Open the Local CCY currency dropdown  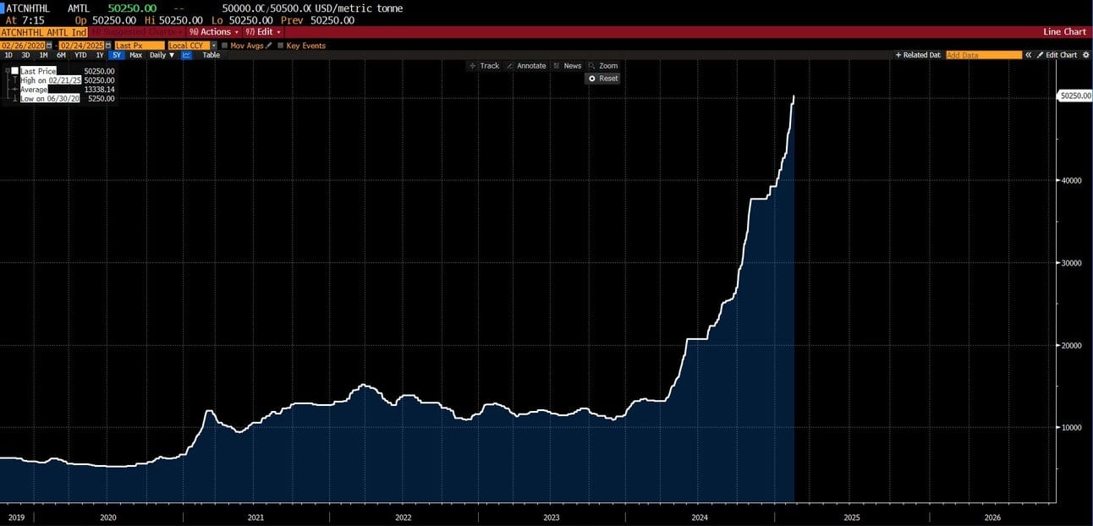point(192,46)
